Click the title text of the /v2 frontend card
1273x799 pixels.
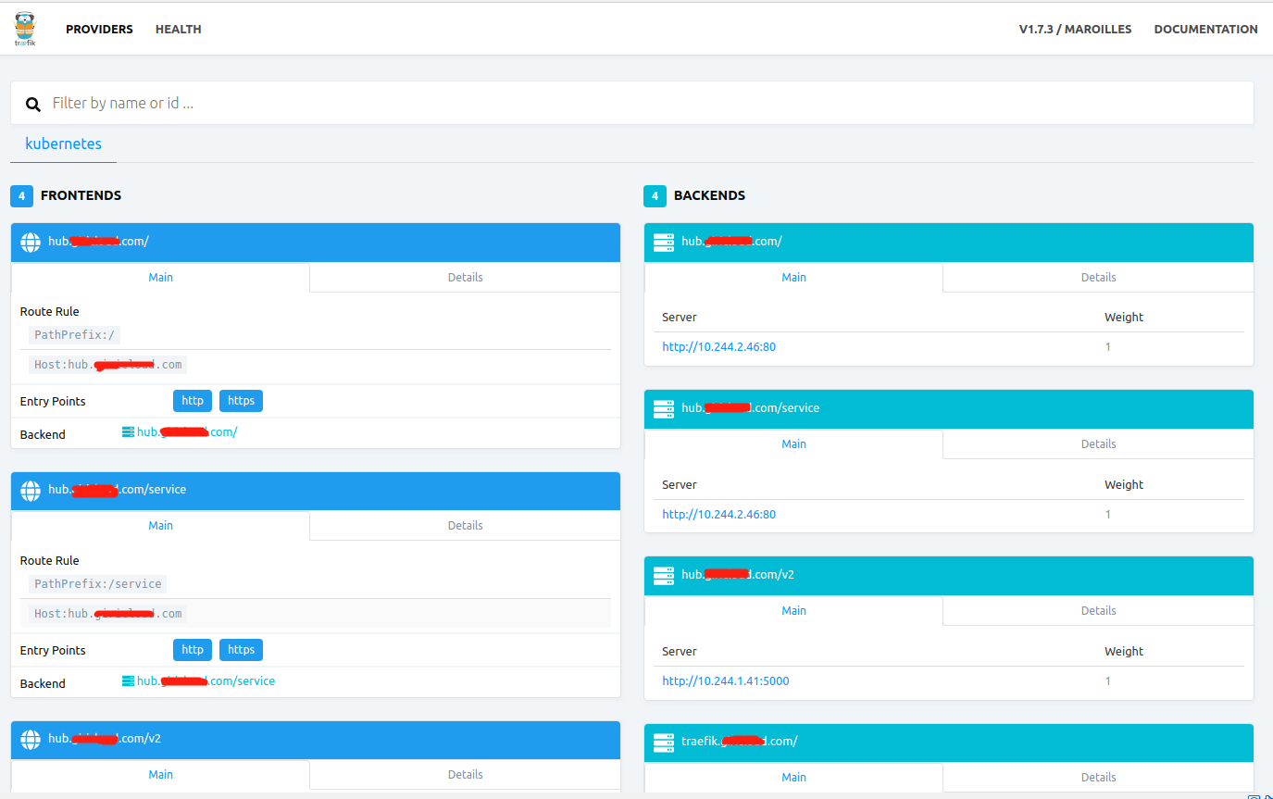point(105,739)
